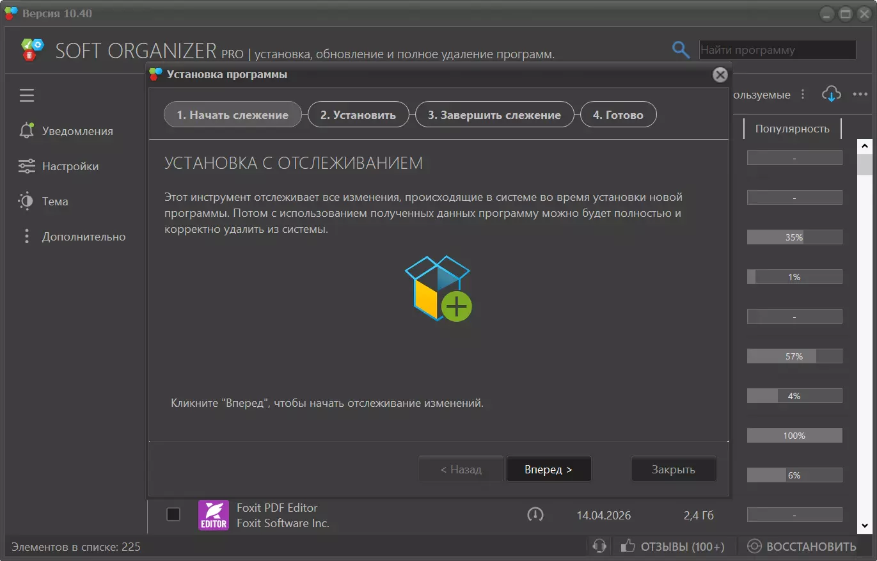Open vertical dots menu beside filter label
This screenshot has width=877, height=561.
point(803,95)
